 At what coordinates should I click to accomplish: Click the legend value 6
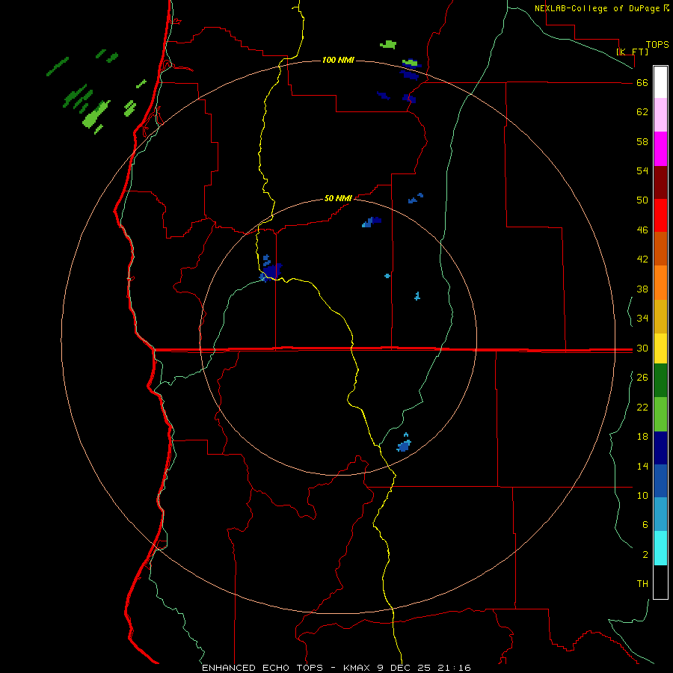(645, 525)
